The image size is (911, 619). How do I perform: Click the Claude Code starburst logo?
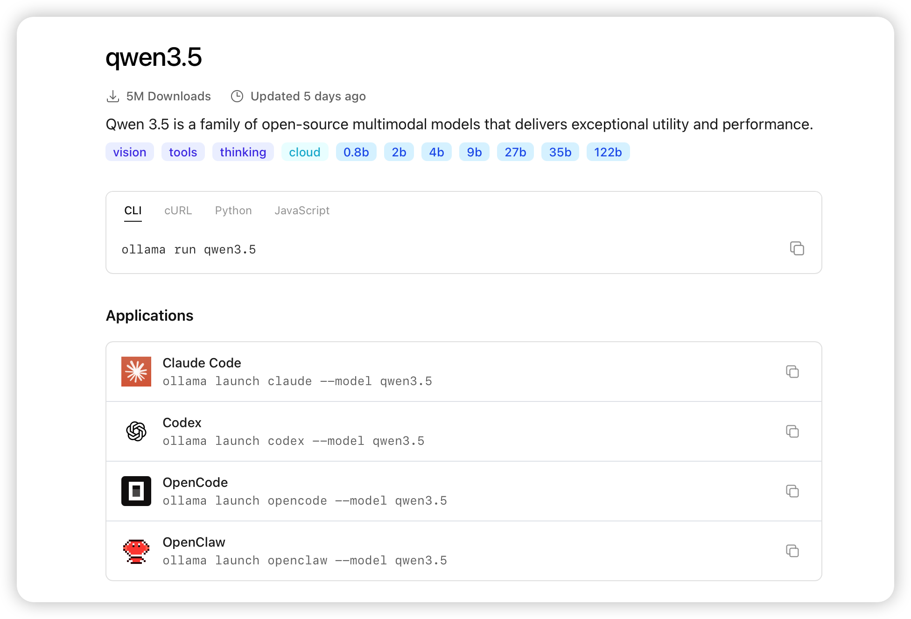(x=136, y=372)
